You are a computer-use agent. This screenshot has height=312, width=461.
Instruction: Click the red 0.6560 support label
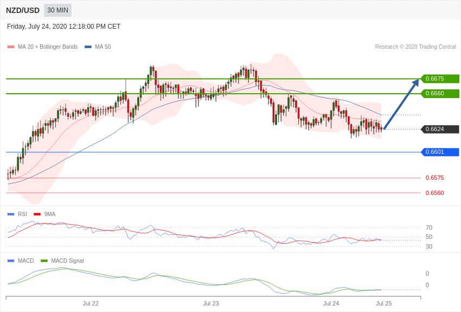point(435,193)
